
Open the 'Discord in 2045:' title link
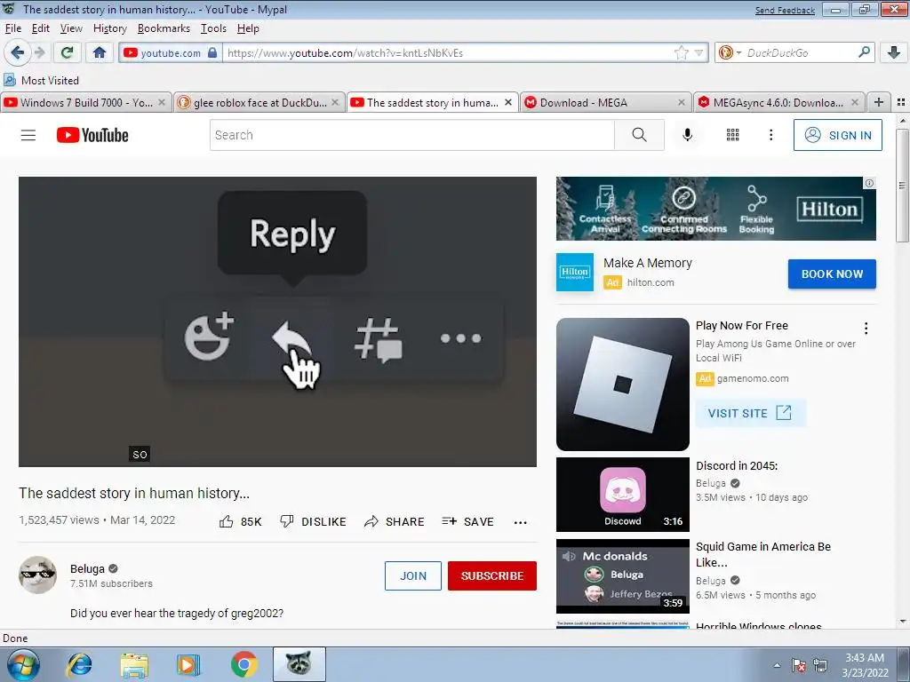click(737, 465)
